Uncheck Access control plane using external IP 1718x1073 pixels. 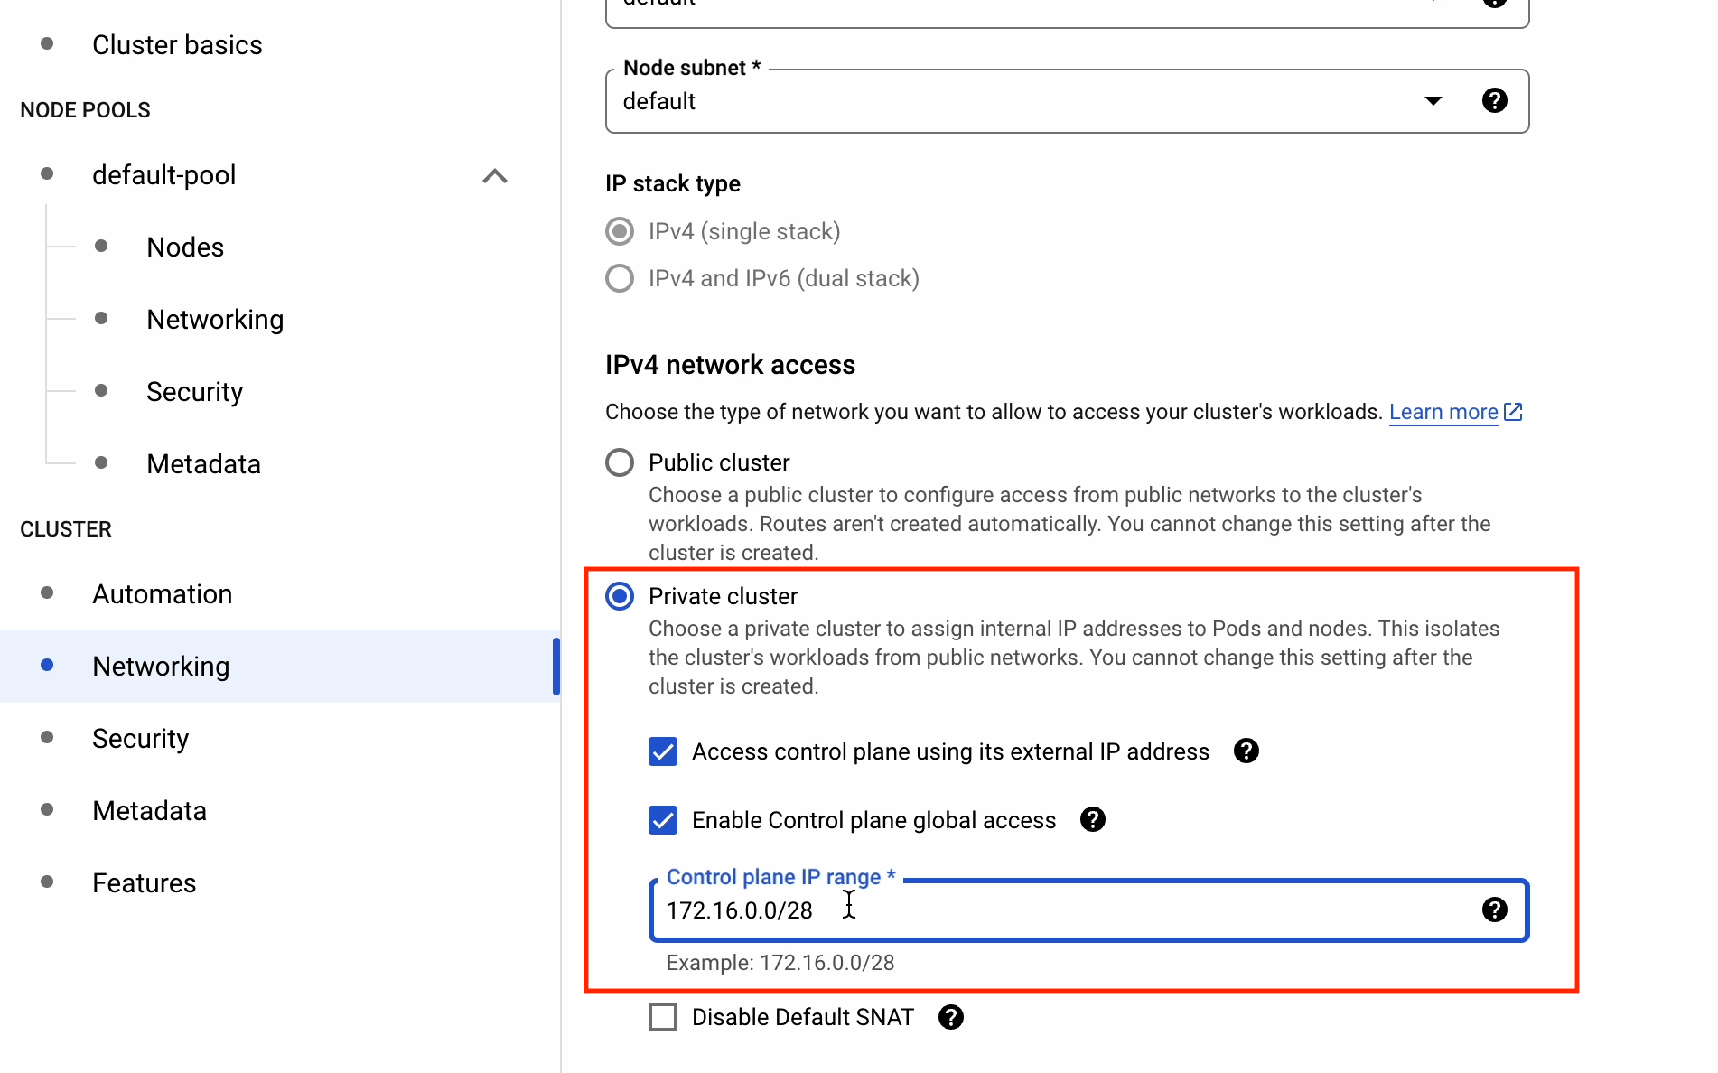(x=663, y=751)
